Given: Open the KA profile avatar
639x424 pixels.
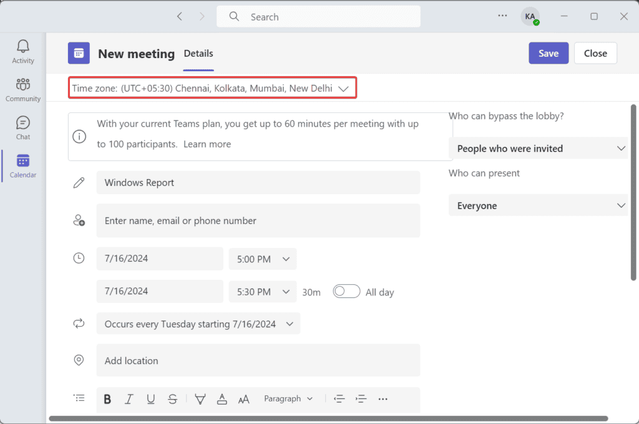Looking at the screenshot, I should coord(530,16).
